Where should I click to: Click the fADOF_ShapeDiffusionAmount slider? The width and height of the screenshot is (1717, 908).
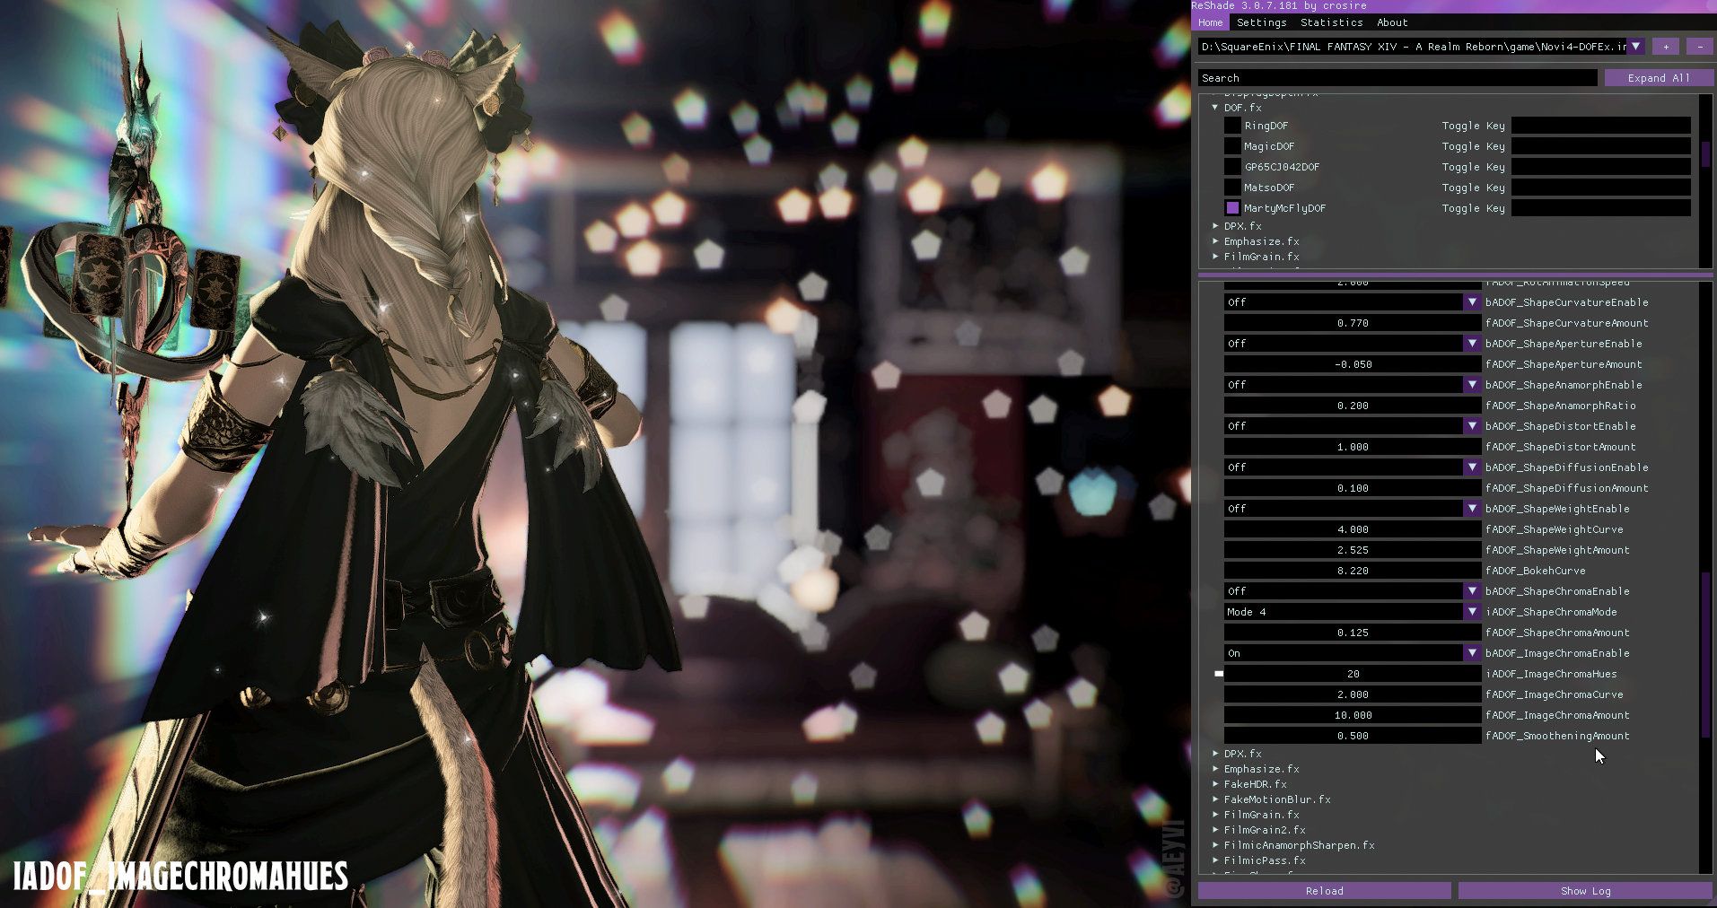[x=1353, y=488]
